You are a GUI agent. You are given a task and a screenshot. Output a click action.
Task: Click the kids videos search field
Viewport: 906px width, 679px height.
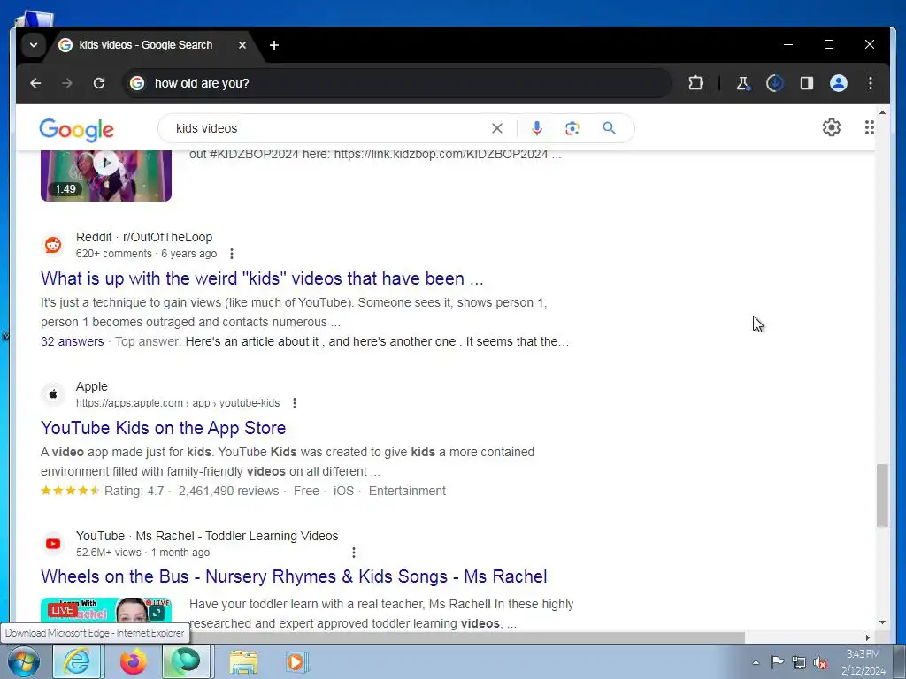pyautogui.click(x=329, y=128)
